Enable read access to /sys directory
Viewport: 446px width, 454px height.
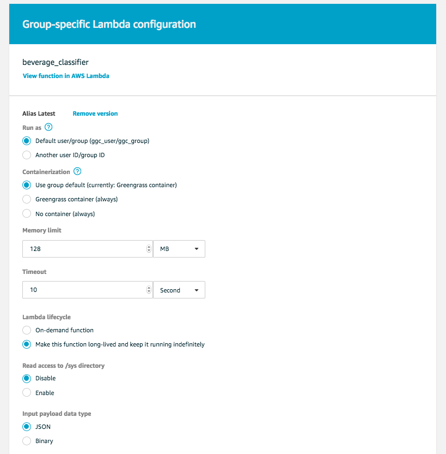(27, 393)
